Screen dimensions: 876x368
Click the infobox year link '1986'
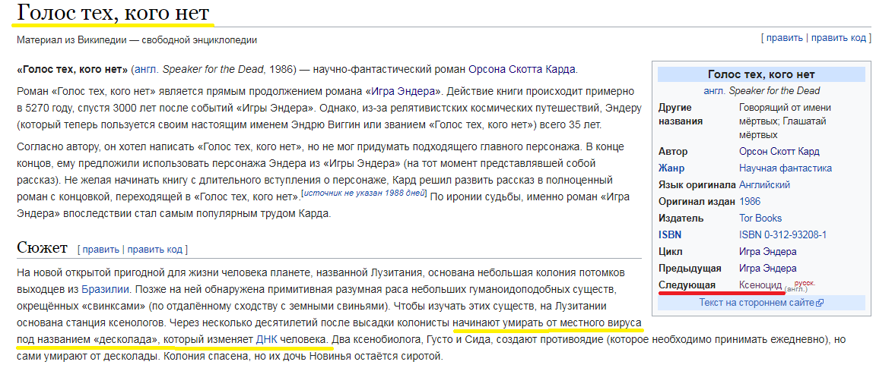click(750, 201)
